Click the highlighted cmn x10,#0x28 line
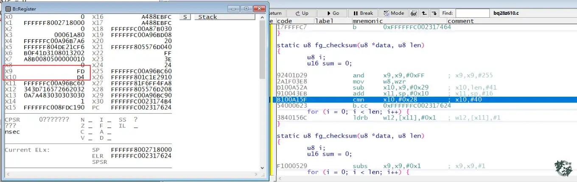Screen dimensions: 577x182 426,100
